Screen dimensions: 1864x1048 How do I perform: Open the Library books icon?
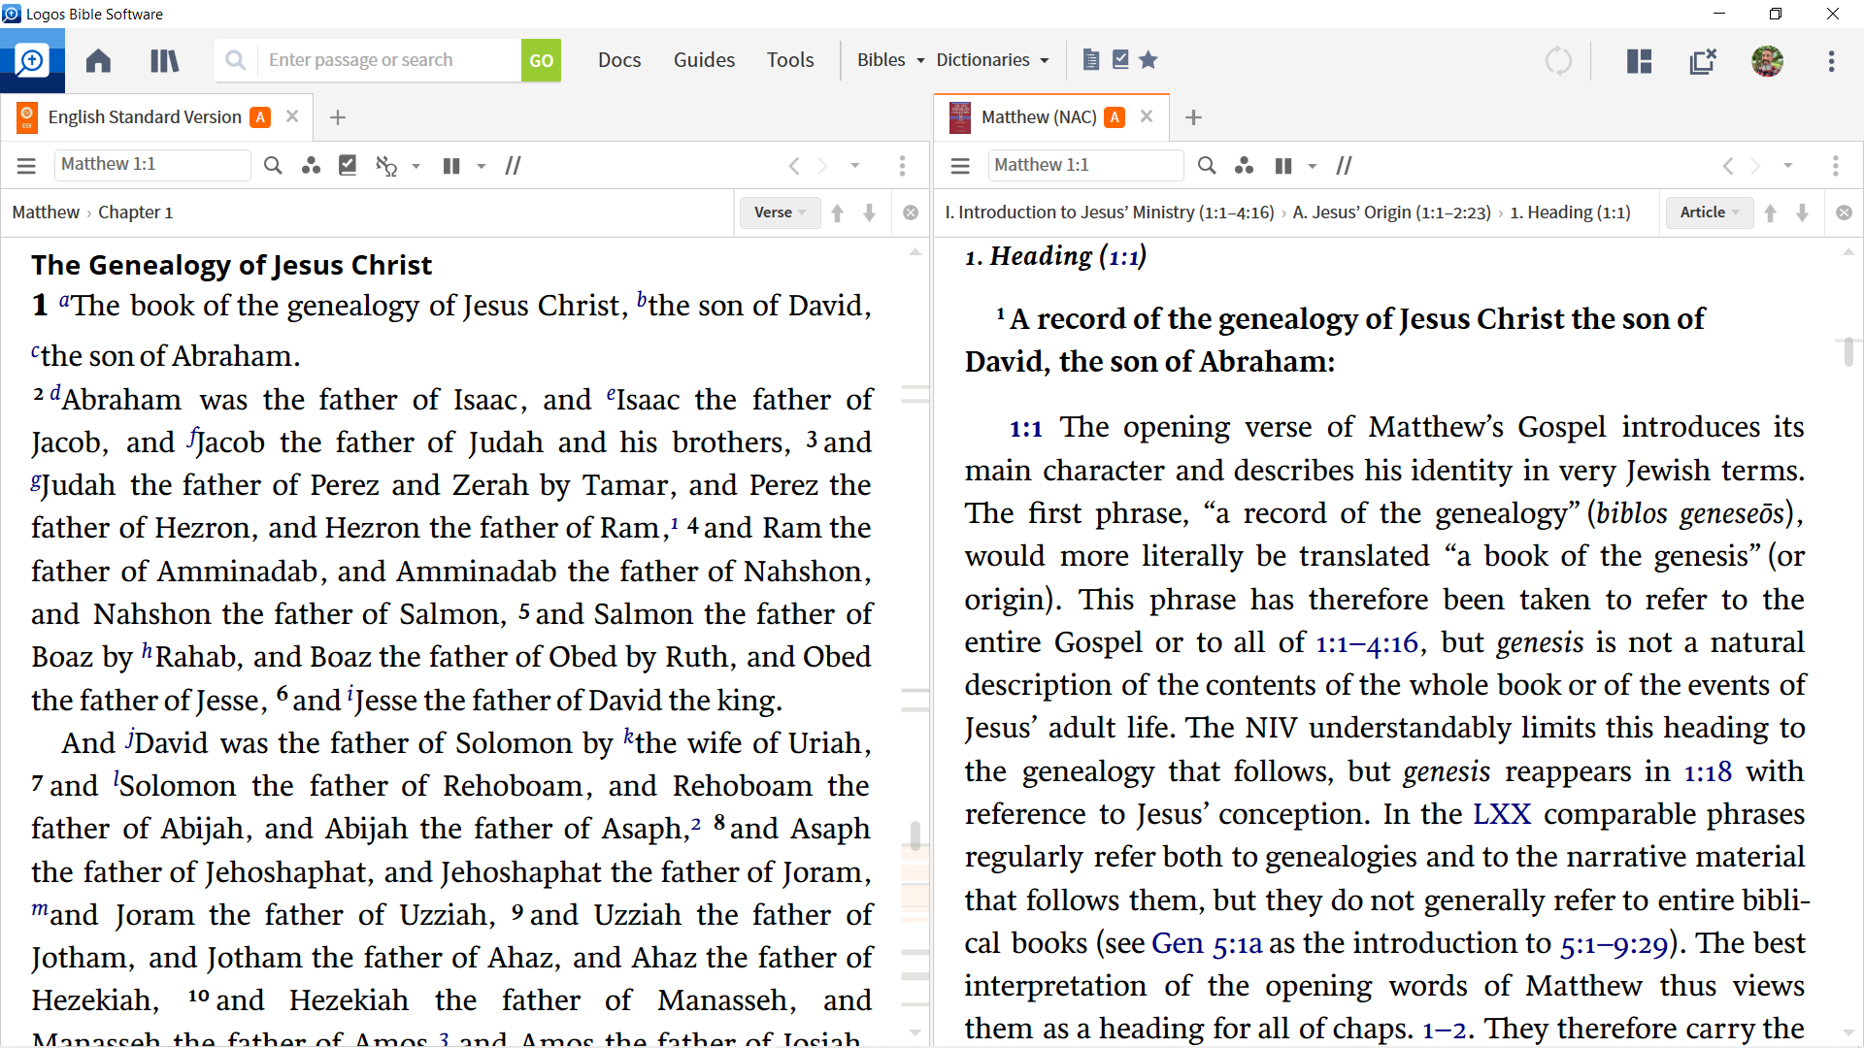coord(164,60)
